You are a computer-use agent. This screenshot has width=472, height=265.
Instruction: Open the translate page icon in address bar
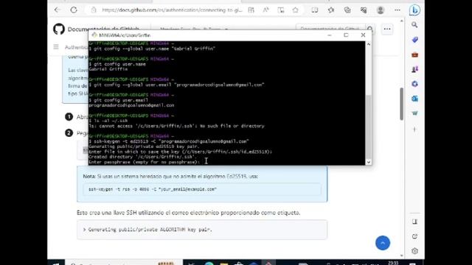(x=251, y=10)
